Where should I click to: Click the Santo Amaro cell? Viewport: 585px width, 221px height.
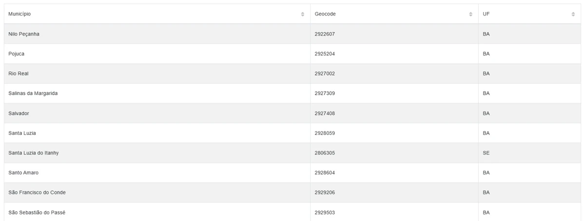[23, 173]
